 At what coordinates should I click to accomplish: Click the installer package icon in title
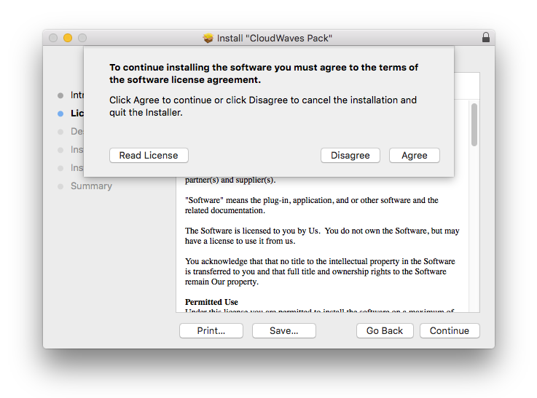(208, 38)
